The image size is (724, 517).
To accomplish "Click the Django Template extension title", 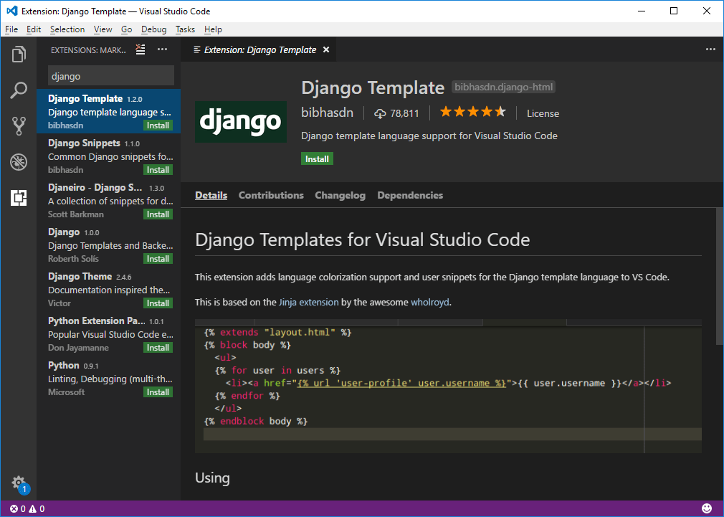I will coord(373,87).
